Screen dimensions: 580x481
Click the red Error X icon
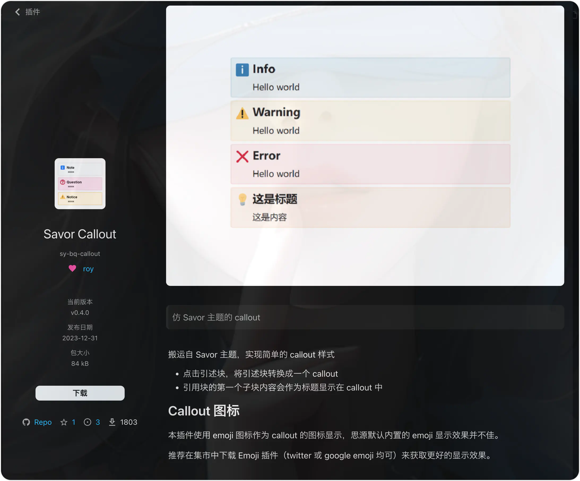click(x=242, y=156)
